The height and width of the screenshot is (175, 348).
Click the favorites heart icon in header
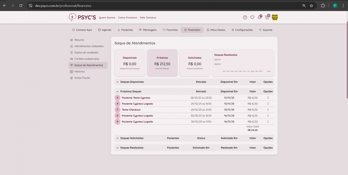(x=252, y=17)
